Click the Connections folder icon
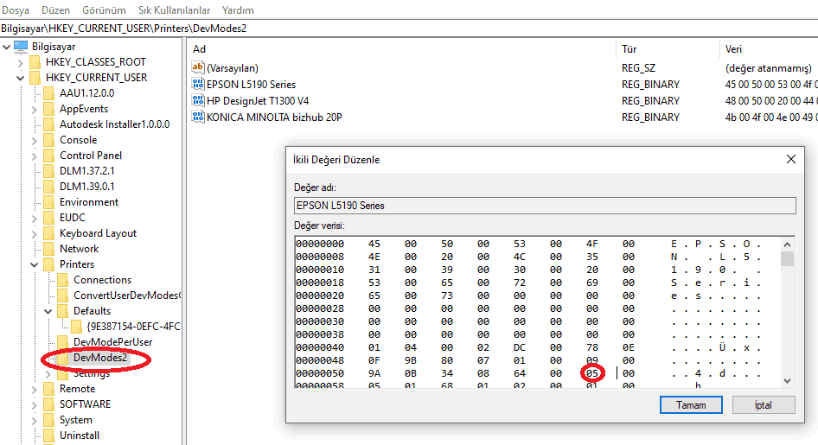This screenshot has width=818, height=445. [63, 280]
